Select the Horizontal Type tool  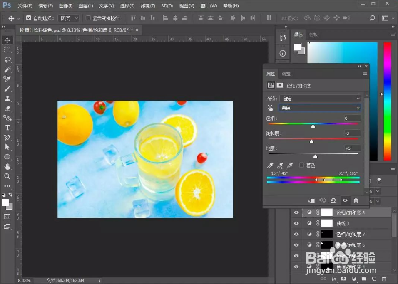(x=7, y=128)
